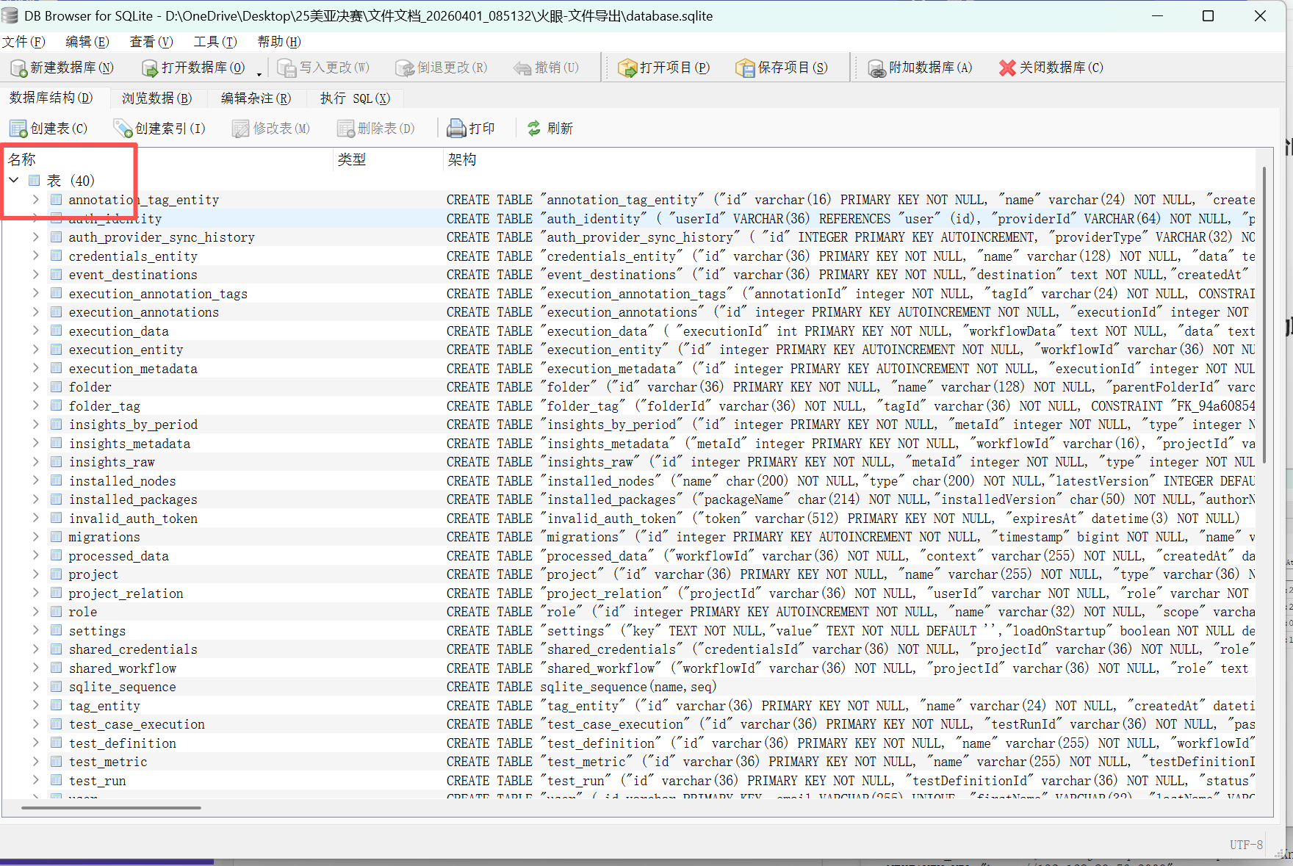Open the 编辑(E) Edit menu

click(87, 42)
